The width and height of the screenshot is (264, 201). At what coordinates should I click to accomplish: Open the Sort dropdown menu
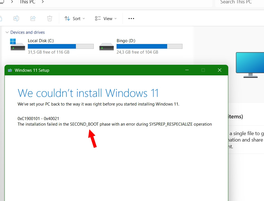pos(75,18)
